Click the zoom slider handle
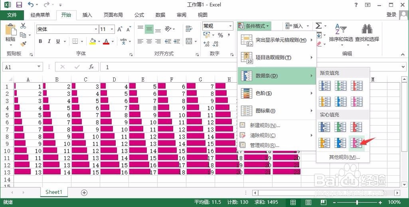Viewport: 409px width, 207px height. click(x=357, y=203)
